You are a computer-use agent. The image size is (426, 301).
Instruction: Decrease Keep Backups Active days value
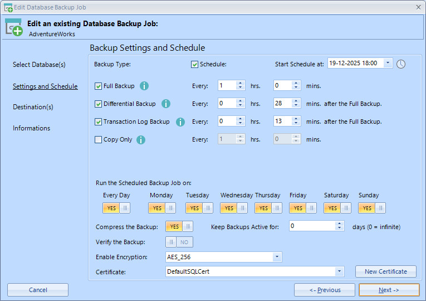pos(339,228)
